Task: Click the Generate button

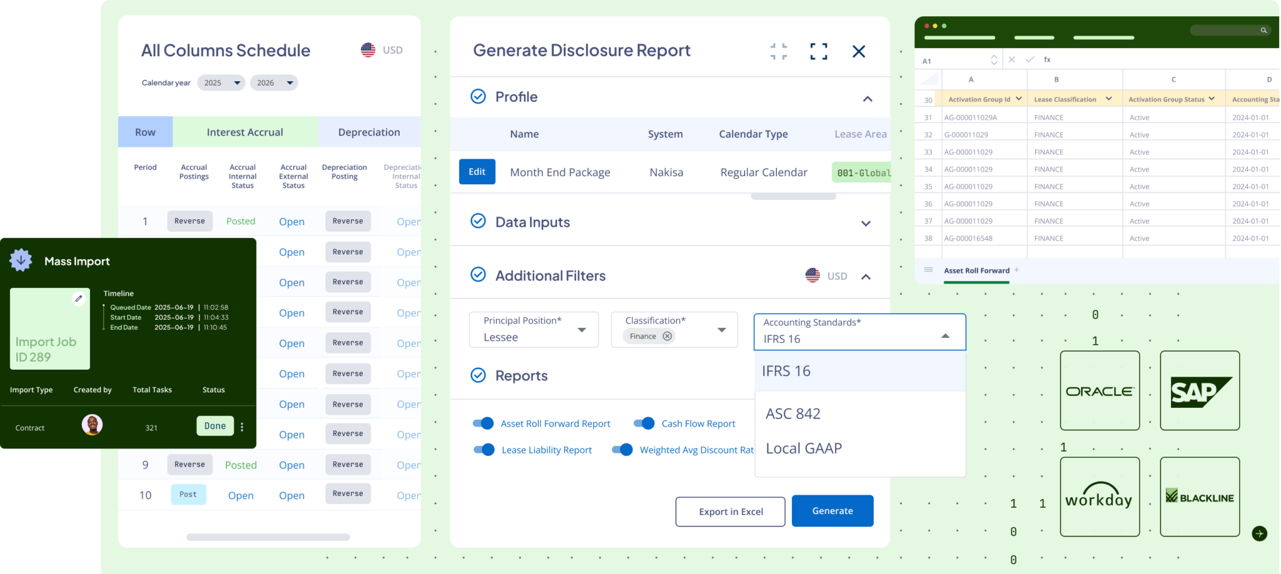Action: pos(832,511)
